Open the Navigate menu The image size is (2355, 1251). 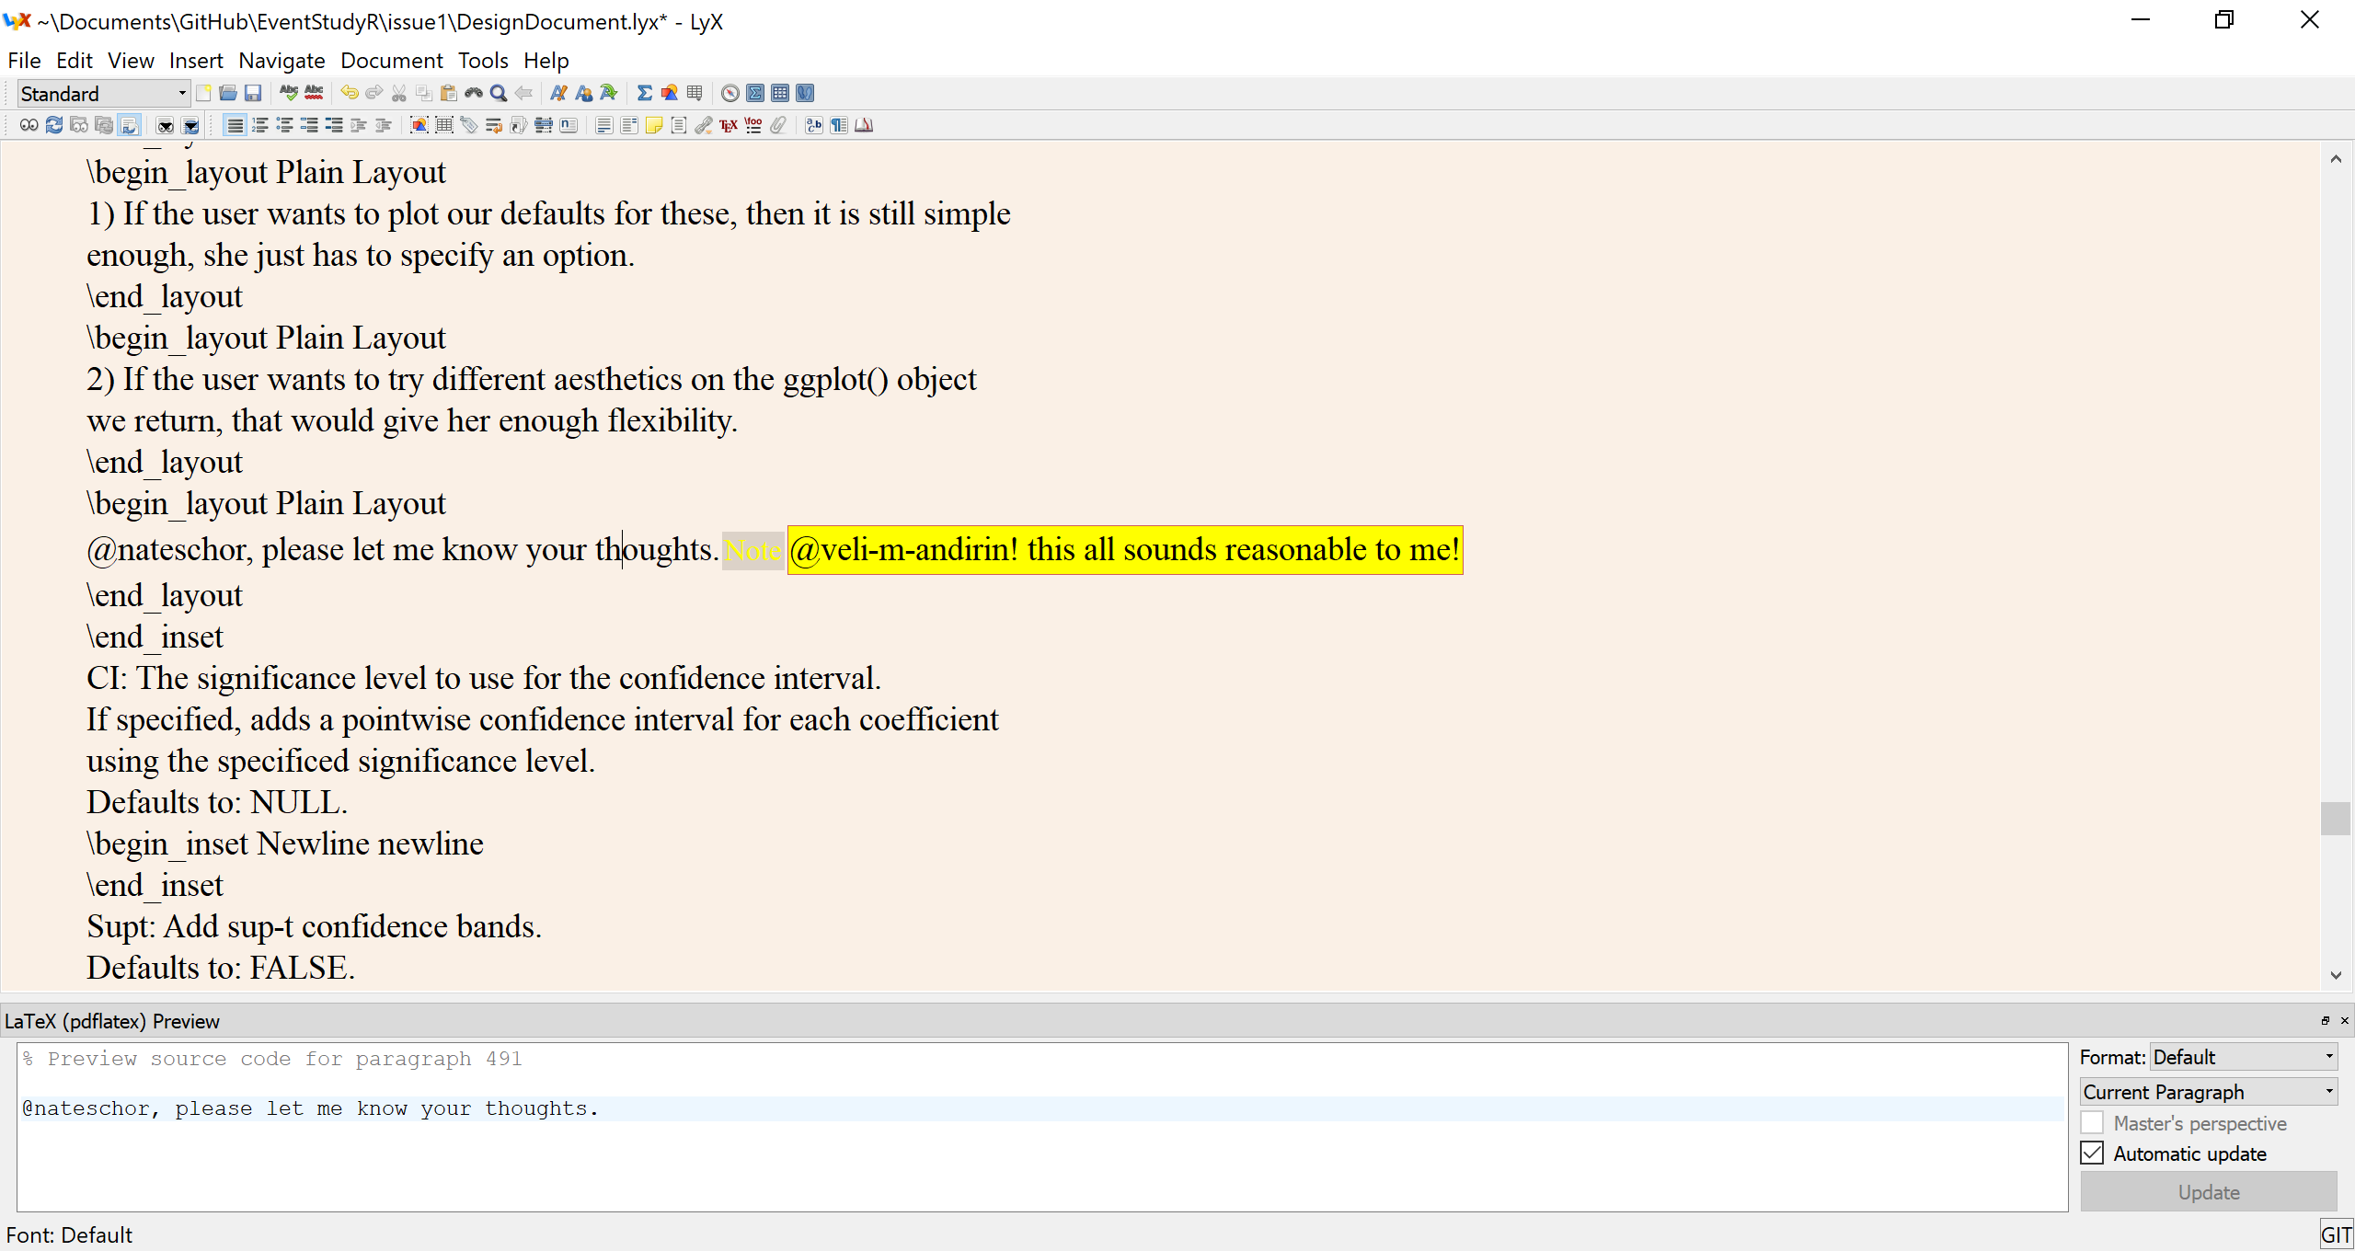point(281,60)
